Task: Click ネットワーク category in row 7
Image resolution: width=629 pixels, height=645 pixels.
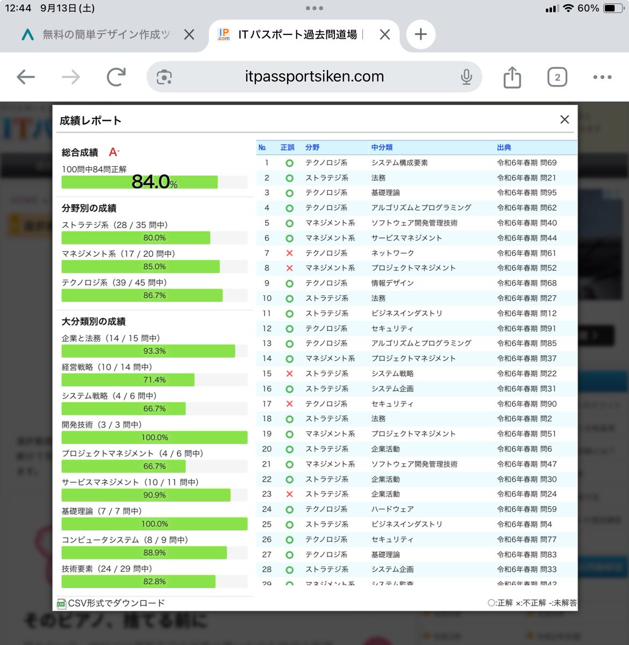Action: point(392,253)
